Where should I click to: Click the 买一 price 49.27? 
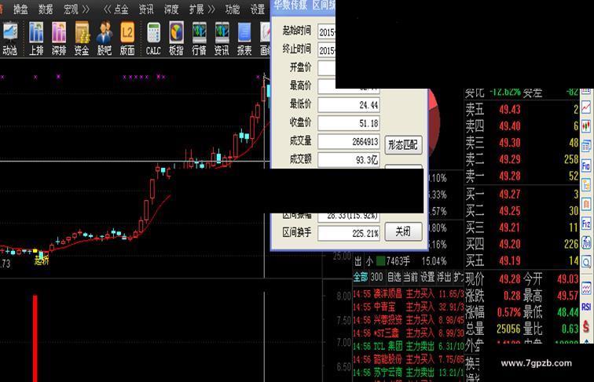pyautogui.click(x=510, y=195)
